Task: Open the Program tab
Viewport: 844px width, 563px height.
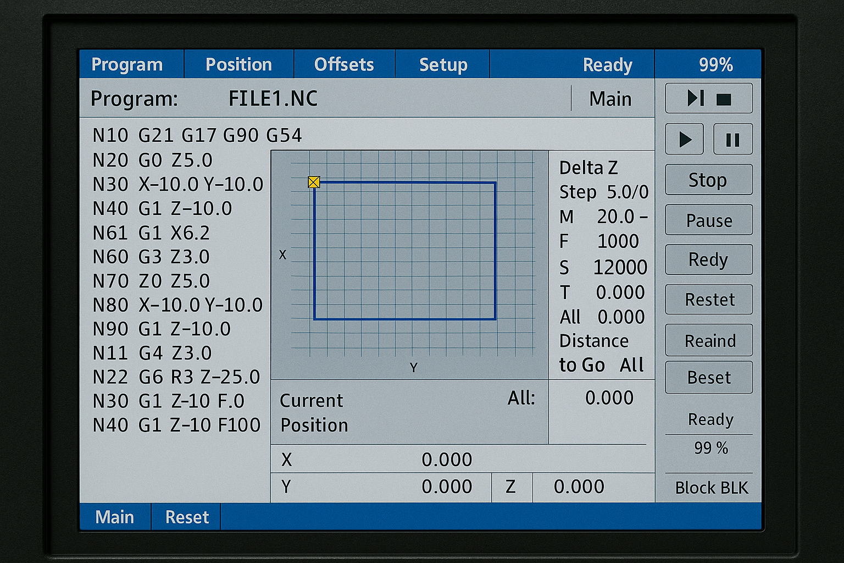Action: pos(127,64)
